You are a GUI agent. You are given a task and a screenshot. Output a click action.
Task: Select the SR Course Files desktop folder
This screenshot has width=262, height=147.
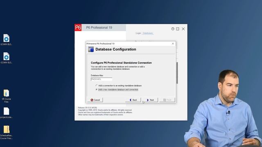[7, 96]
